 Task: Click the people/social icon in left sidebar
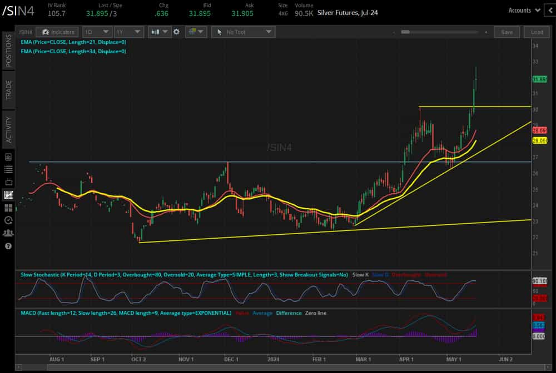point(8,234)
